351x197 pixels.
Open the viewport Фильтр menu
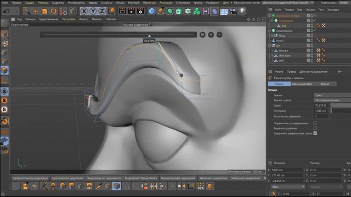[x=83, y=19]
